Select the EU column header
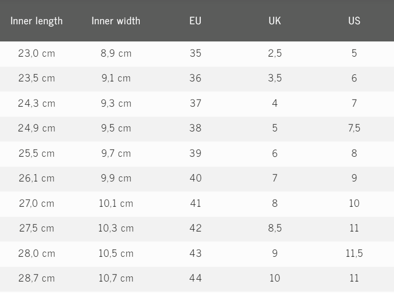The image size is (394, 293). pyautogui.click(x=195, y=22)
